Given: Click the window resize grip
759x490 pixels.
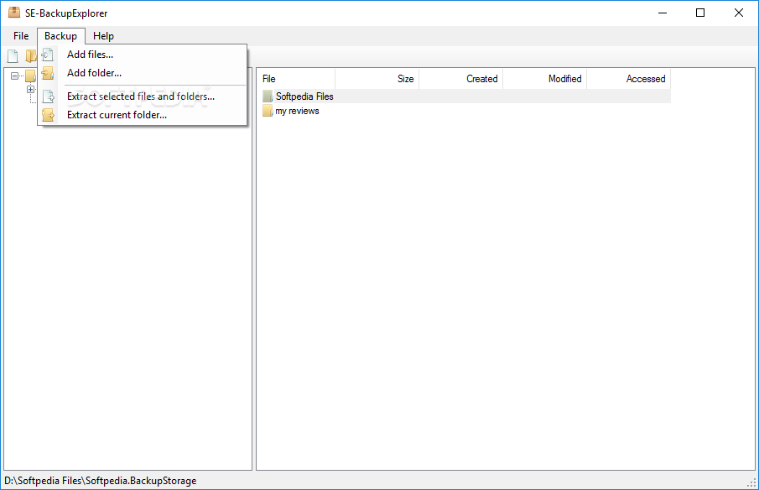Looking at the screenshot, I should pyautogui.click(x=751, y=482).
